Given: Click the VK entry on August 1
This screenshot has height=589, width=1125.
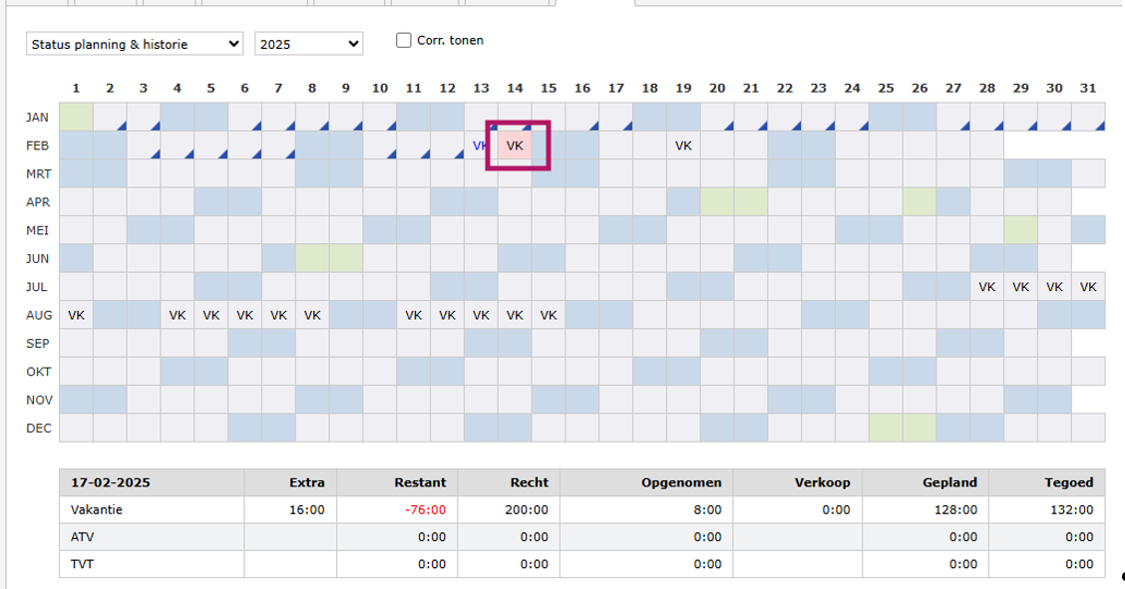Looking at the screenshot, I should (76, 315).
